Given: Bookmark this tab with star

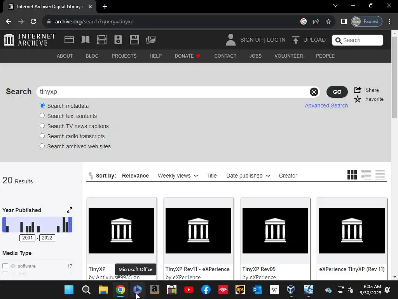Looking at the screenshot, I should pos(328,22).
